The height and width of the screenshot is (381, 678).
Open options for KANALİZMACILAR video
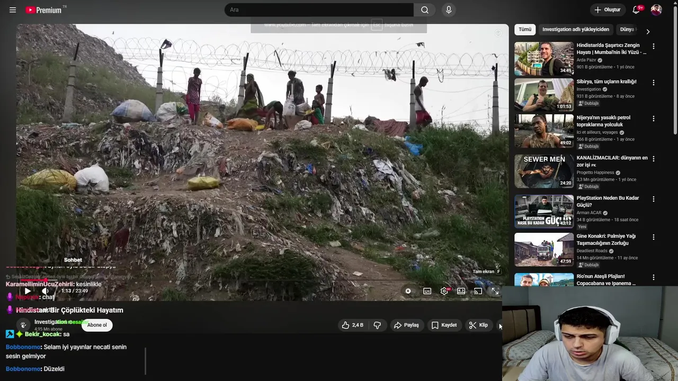[654, 159]
